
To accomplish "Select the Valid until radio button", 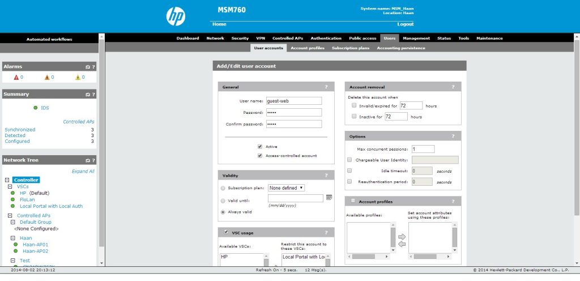I will click(x=223, y=201).
